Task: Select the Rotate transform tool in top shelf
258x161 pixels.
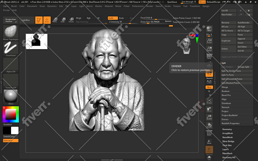Action: point(71,20)
